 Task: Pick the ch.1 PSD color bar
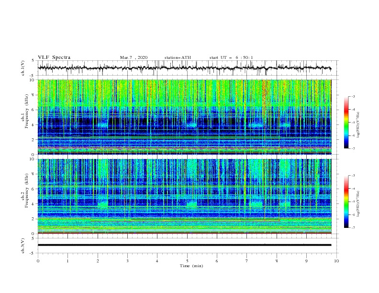pos(346,123)
